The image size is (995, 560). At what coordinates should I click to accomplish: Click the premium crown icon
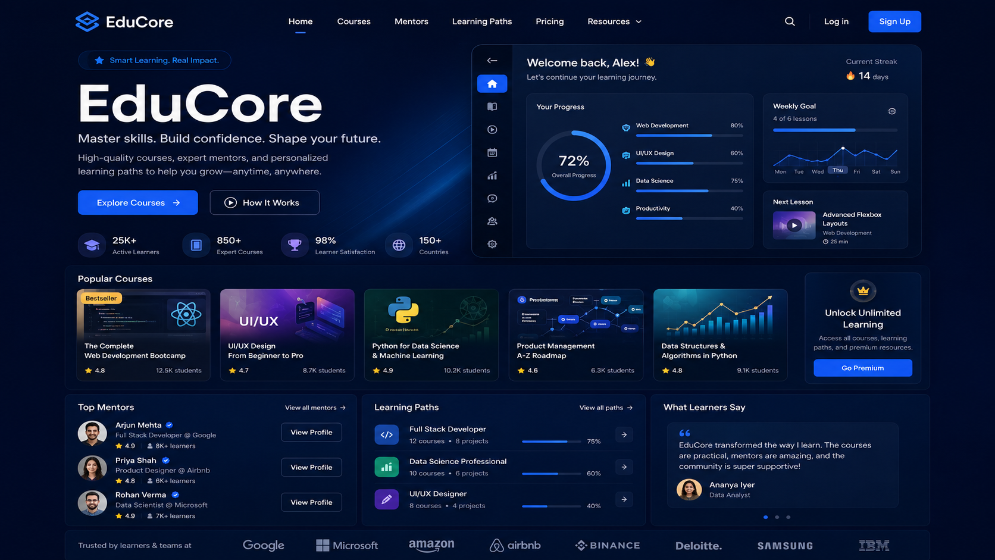click(x=863, y=291)
